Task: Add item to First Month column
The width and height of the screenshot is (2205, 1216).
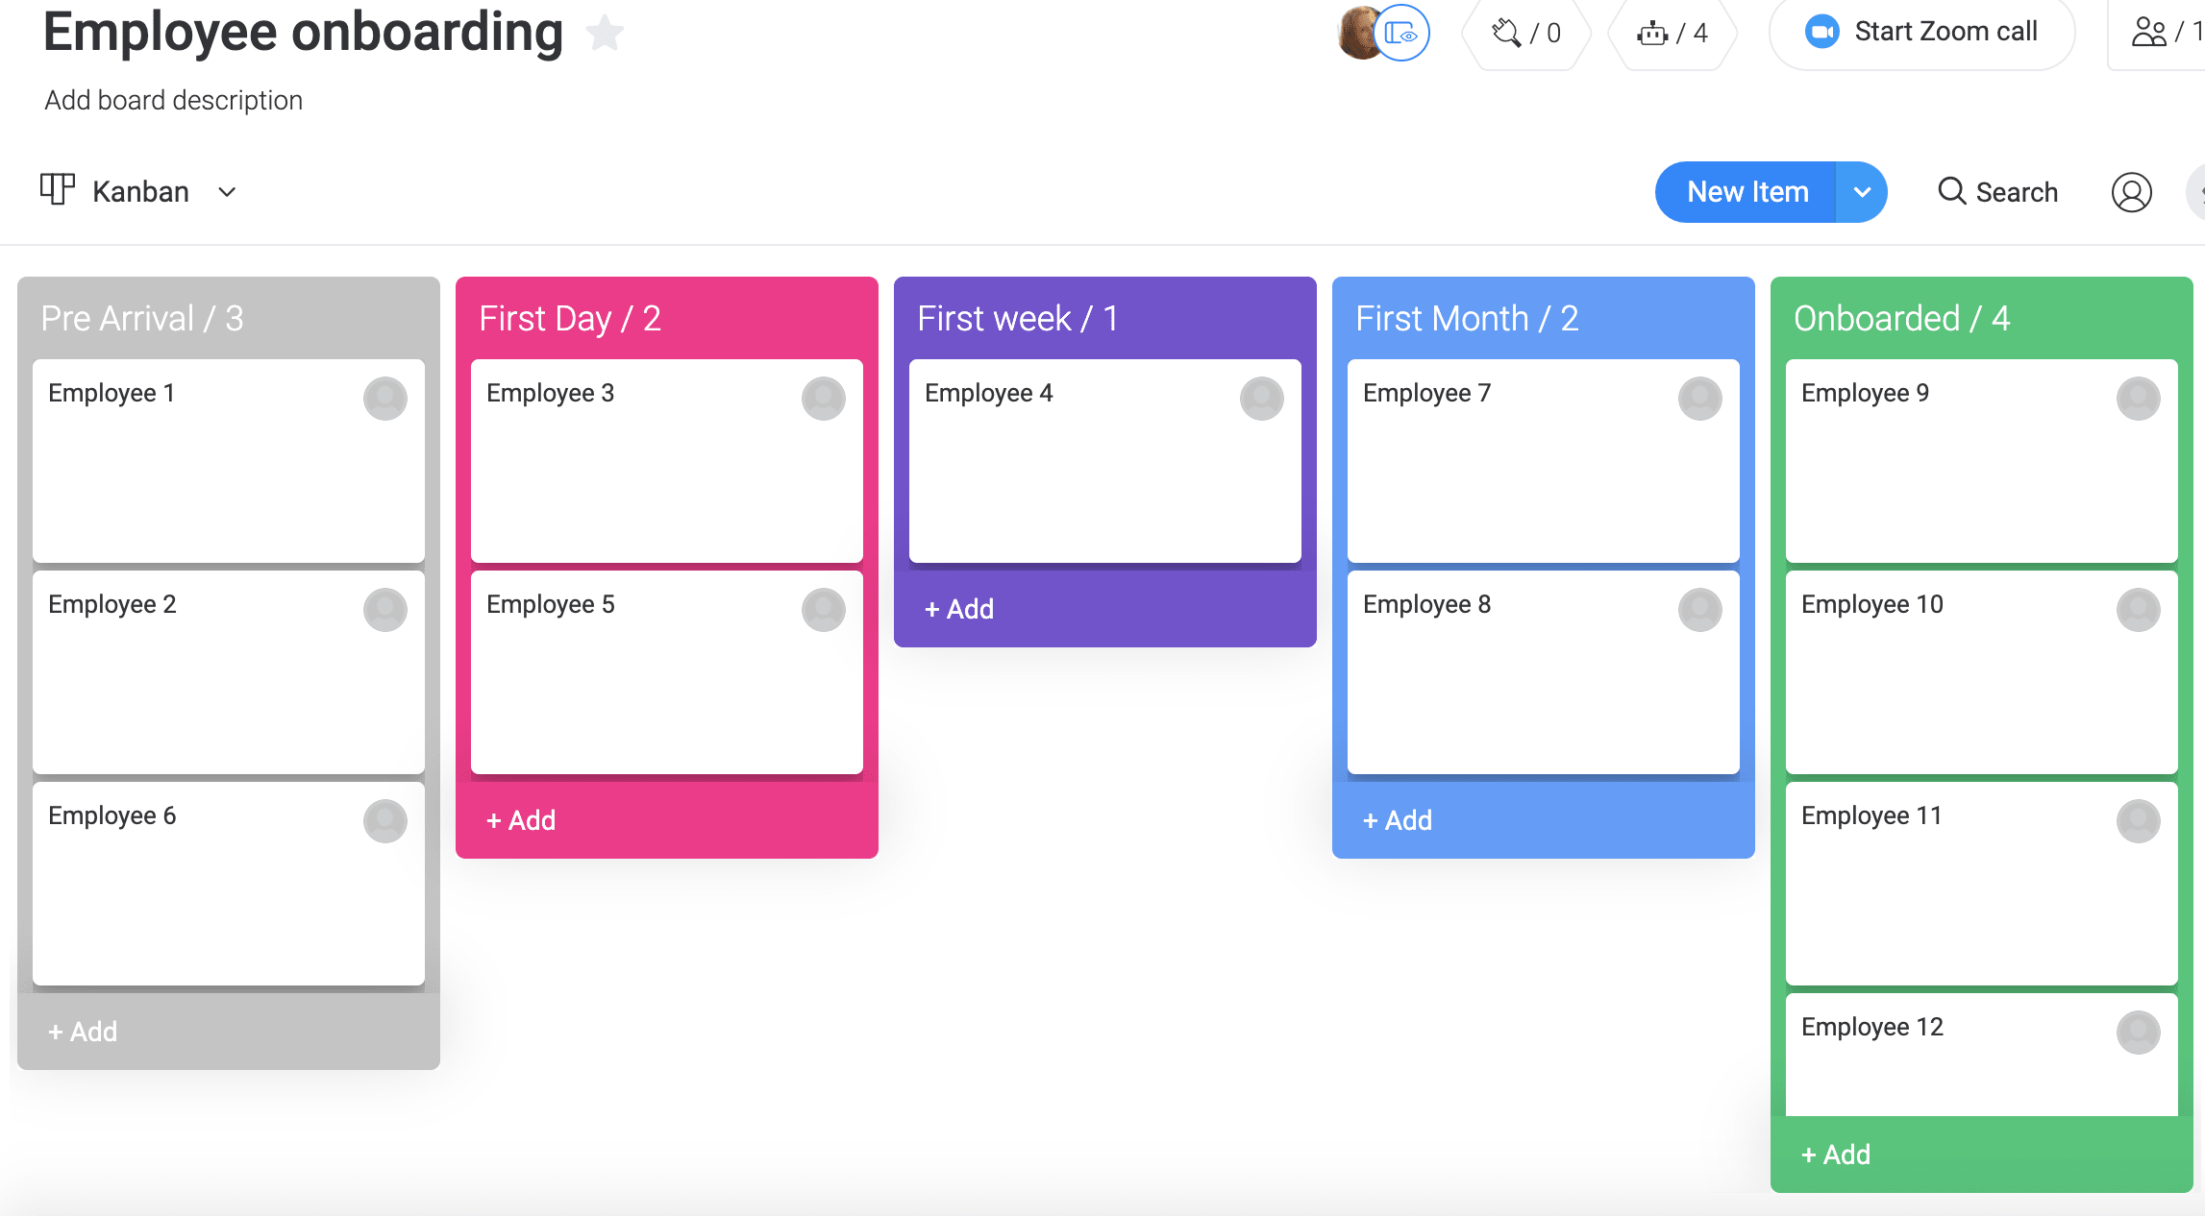Action: tap(1398, 820)
